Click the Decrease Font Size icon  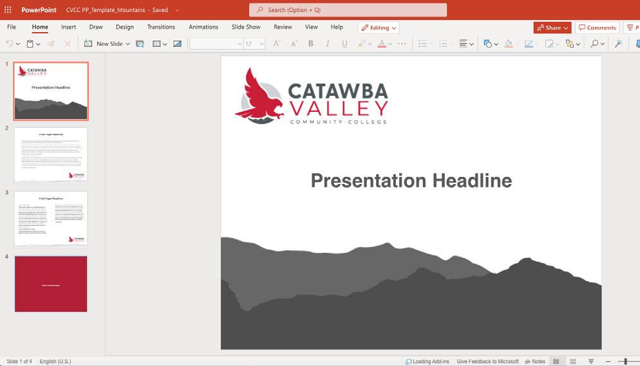294,44
